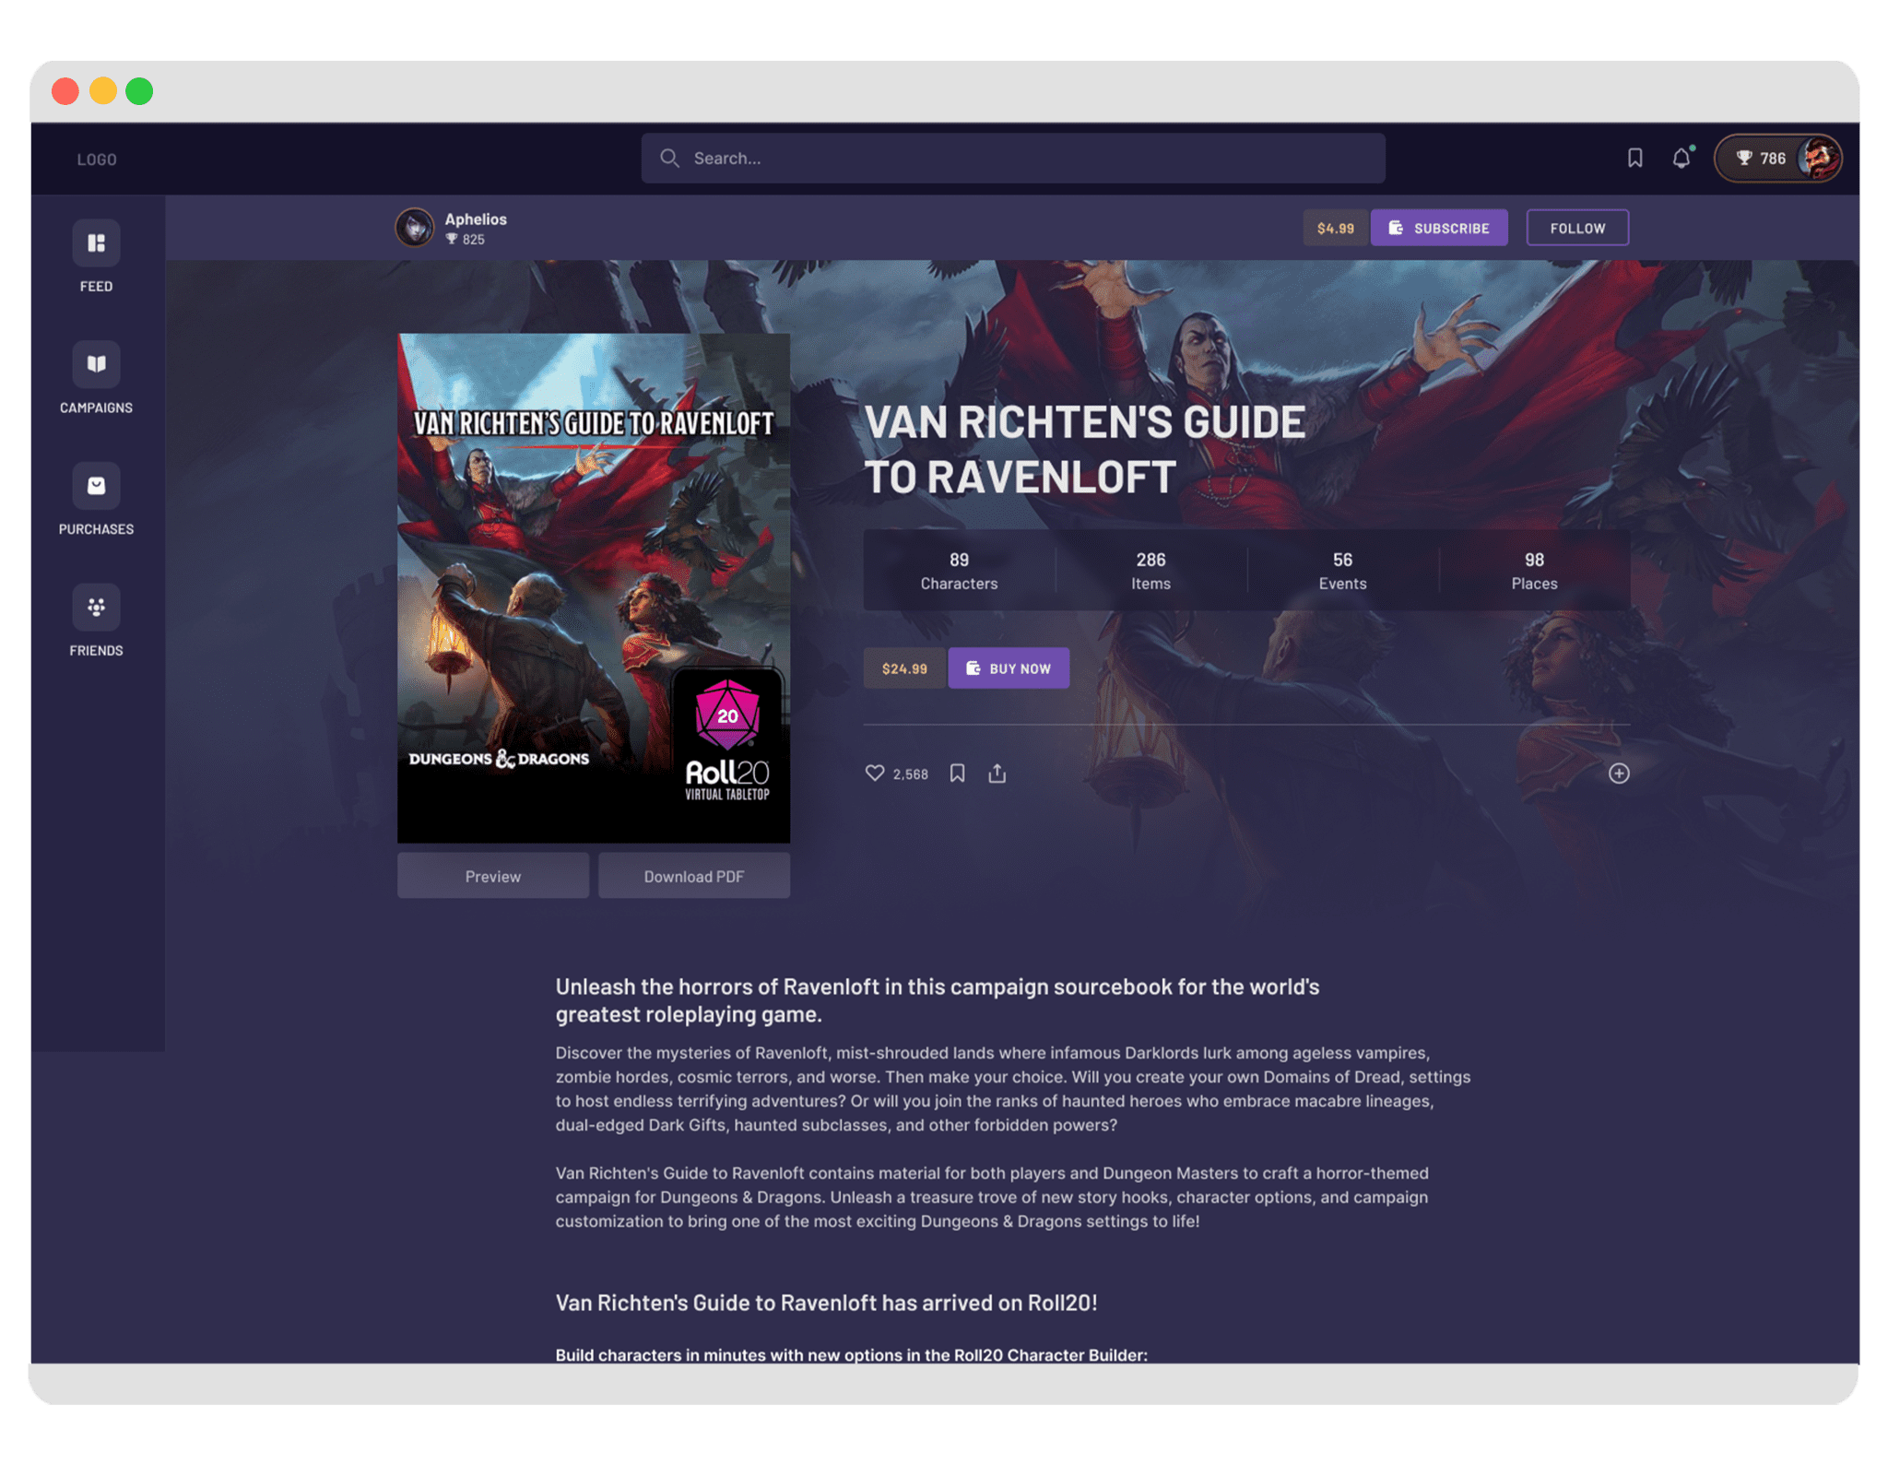This screenshot has width=1888, height=1465.
Task: Click the circled plus add icon
Action: 1619,774
